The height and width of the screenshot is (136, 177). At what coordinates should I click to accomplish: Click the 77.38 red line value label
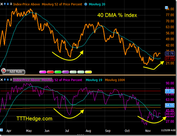[170, 91]
